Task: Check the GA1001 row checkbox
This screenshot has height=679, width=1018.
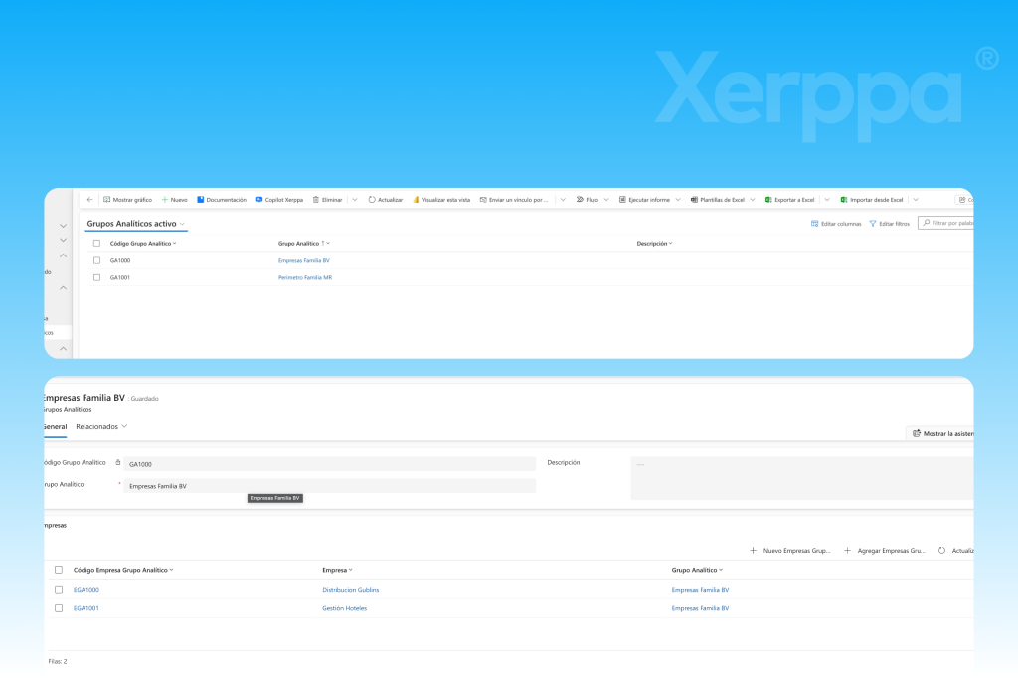Action: [96, 277]
